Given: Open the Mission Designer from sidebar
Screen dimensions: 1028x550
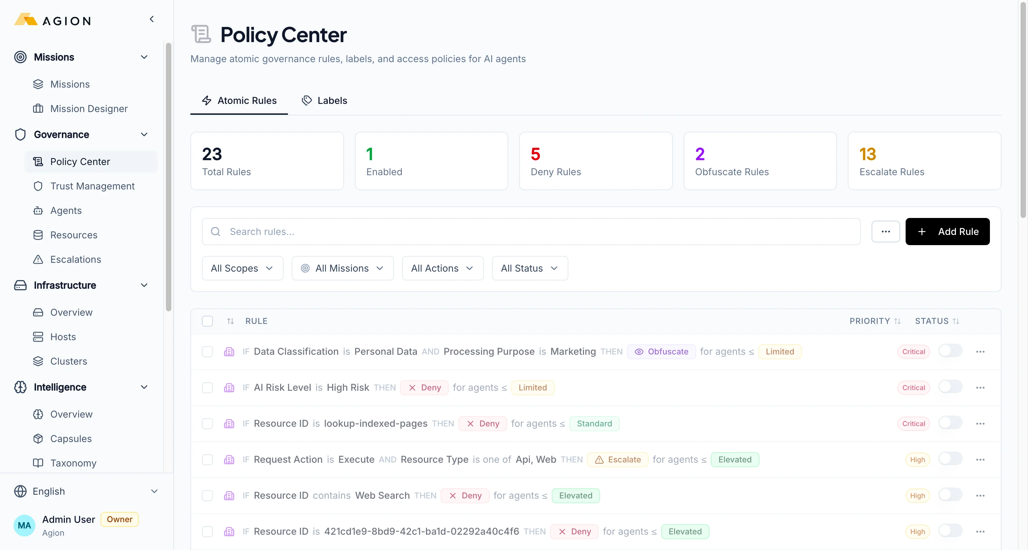Looking at the screenshot, I should [89, 108].
